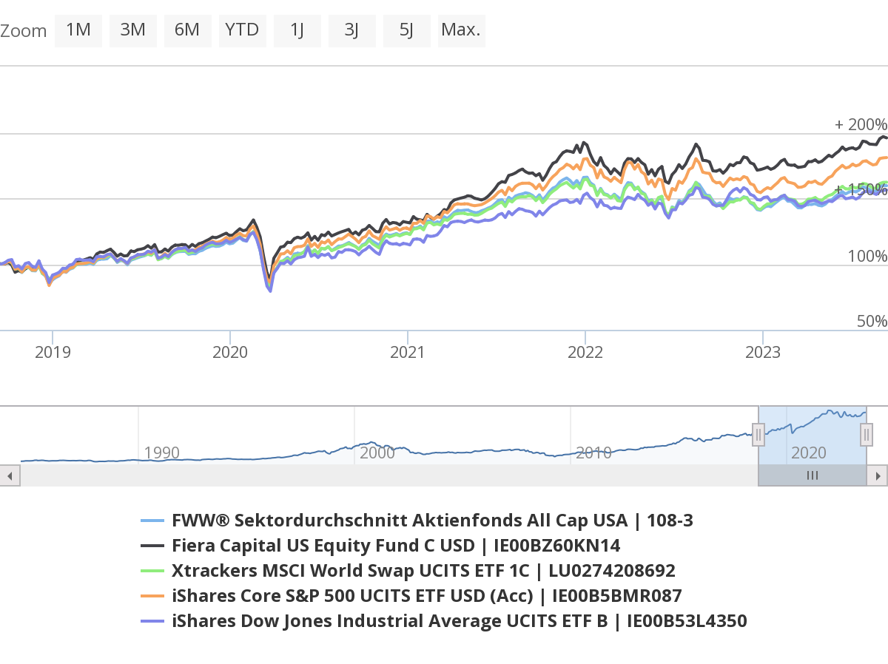Viewport: 888px width, 664px height.
Task: Toggle iShares Dow Jones Industrial Average series
Action: point(443,621)
